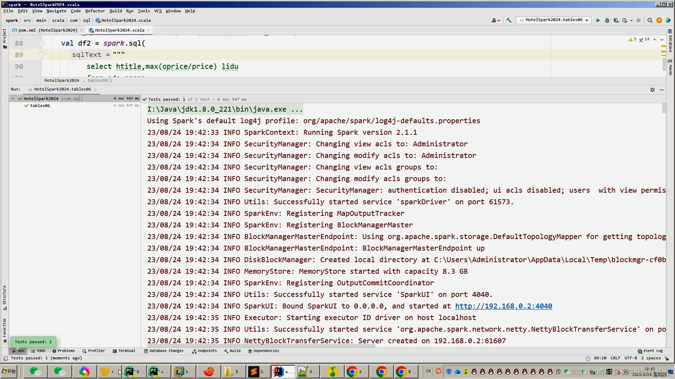
Task: Click the green Run button in toolbar
Action: (598, 20)
